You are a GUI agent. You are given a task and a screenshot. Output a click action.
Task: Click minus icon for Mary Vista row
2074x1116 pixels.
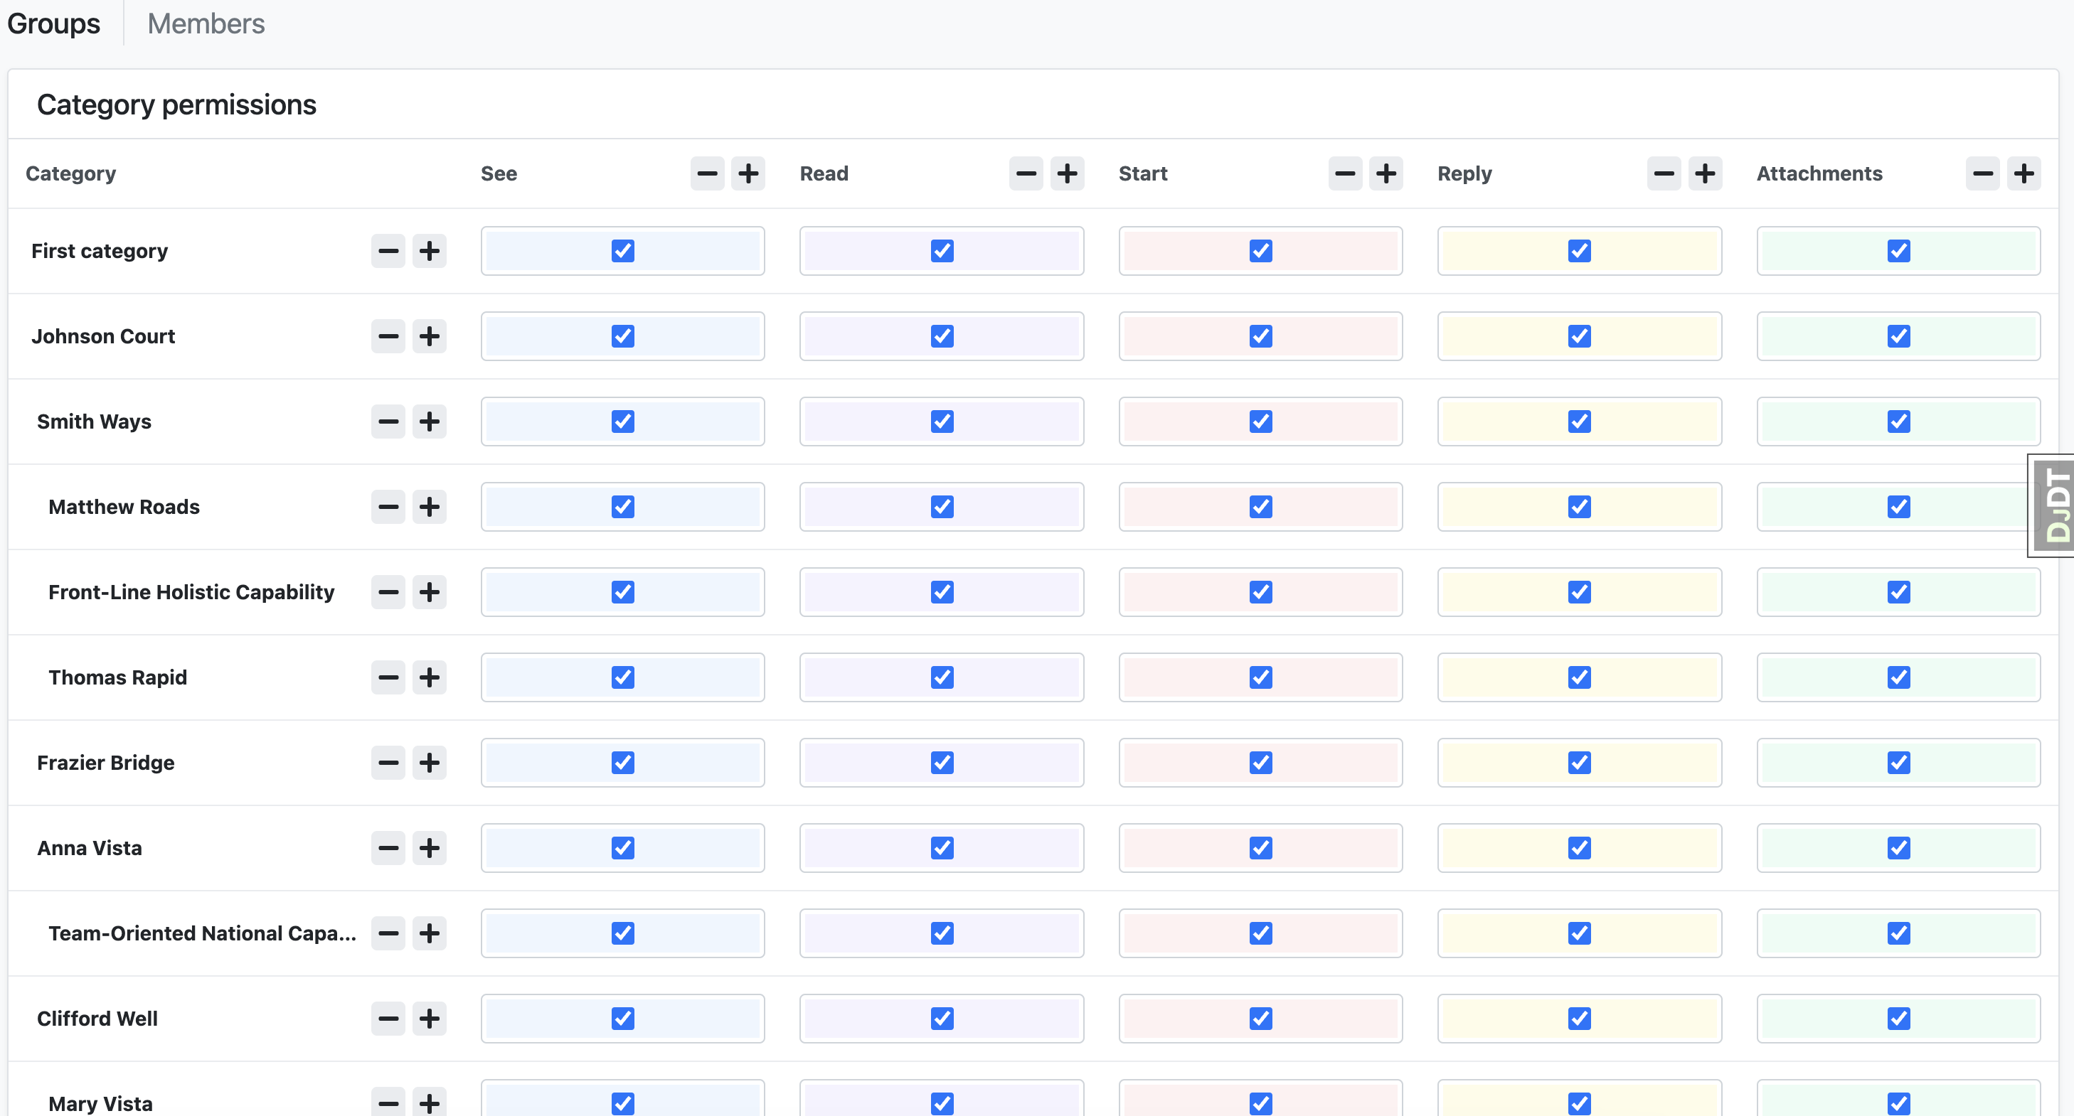coord(388,1102)
